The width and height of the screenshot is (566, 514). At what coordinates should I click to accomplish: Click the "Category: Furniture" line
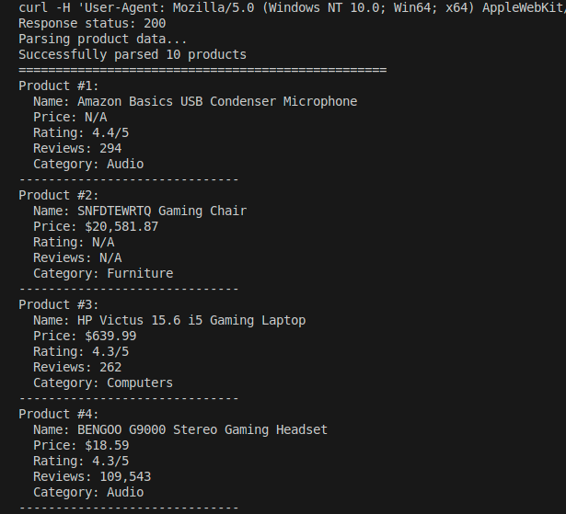[103, 273]
